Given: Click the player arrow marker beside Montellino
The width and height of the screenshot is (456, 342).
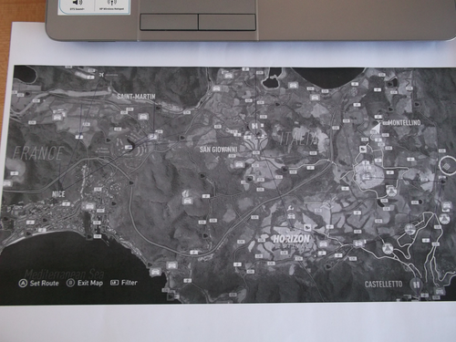Looking at the screenshot, I should 376,128.
